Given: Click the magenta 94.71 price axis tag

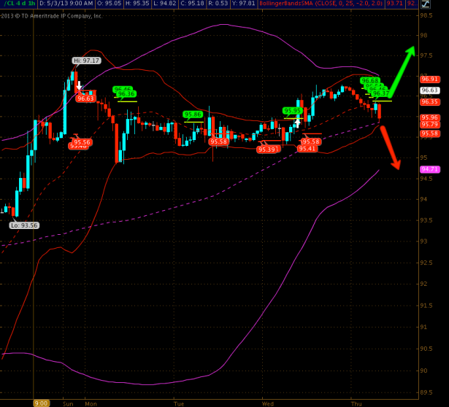Looking at the screenshot, I should pyautogui.click(x=430, y=169).
